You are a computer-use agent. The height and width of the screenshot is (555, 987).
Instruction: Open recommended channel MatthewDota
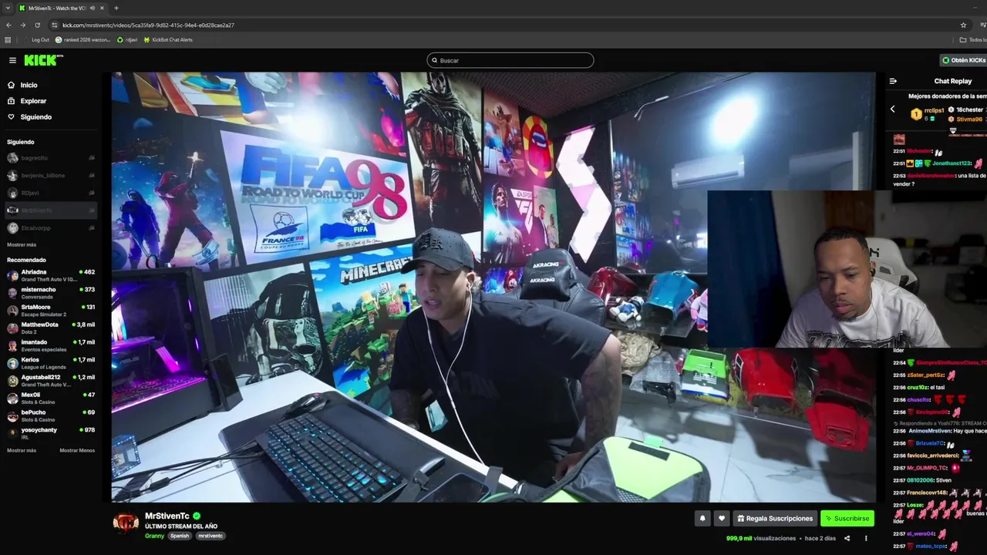click(x=49, y=328)
